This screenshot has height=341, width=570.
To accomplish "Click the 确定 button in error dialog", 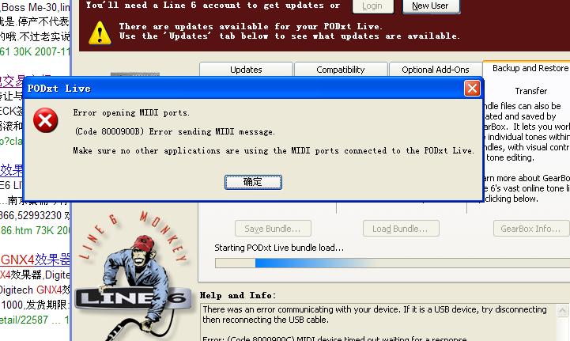I will point(253,182).
